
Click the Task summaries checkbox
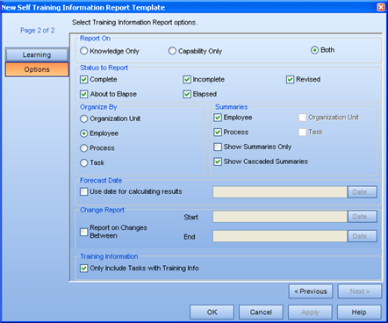coord(302,133)
